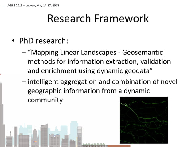
Task: Click the word "community" beside the map
Action: 45,101
